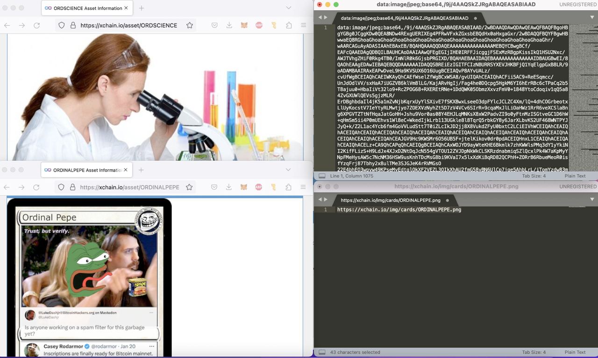Bookmark the ORDINALPEPE page with the star
Screen dimensions: 598x358
[189, 187]
